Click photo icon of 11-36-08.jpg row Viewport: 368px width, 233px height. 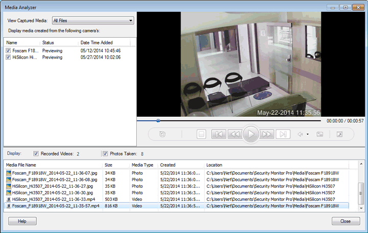[x=9, y=179]
